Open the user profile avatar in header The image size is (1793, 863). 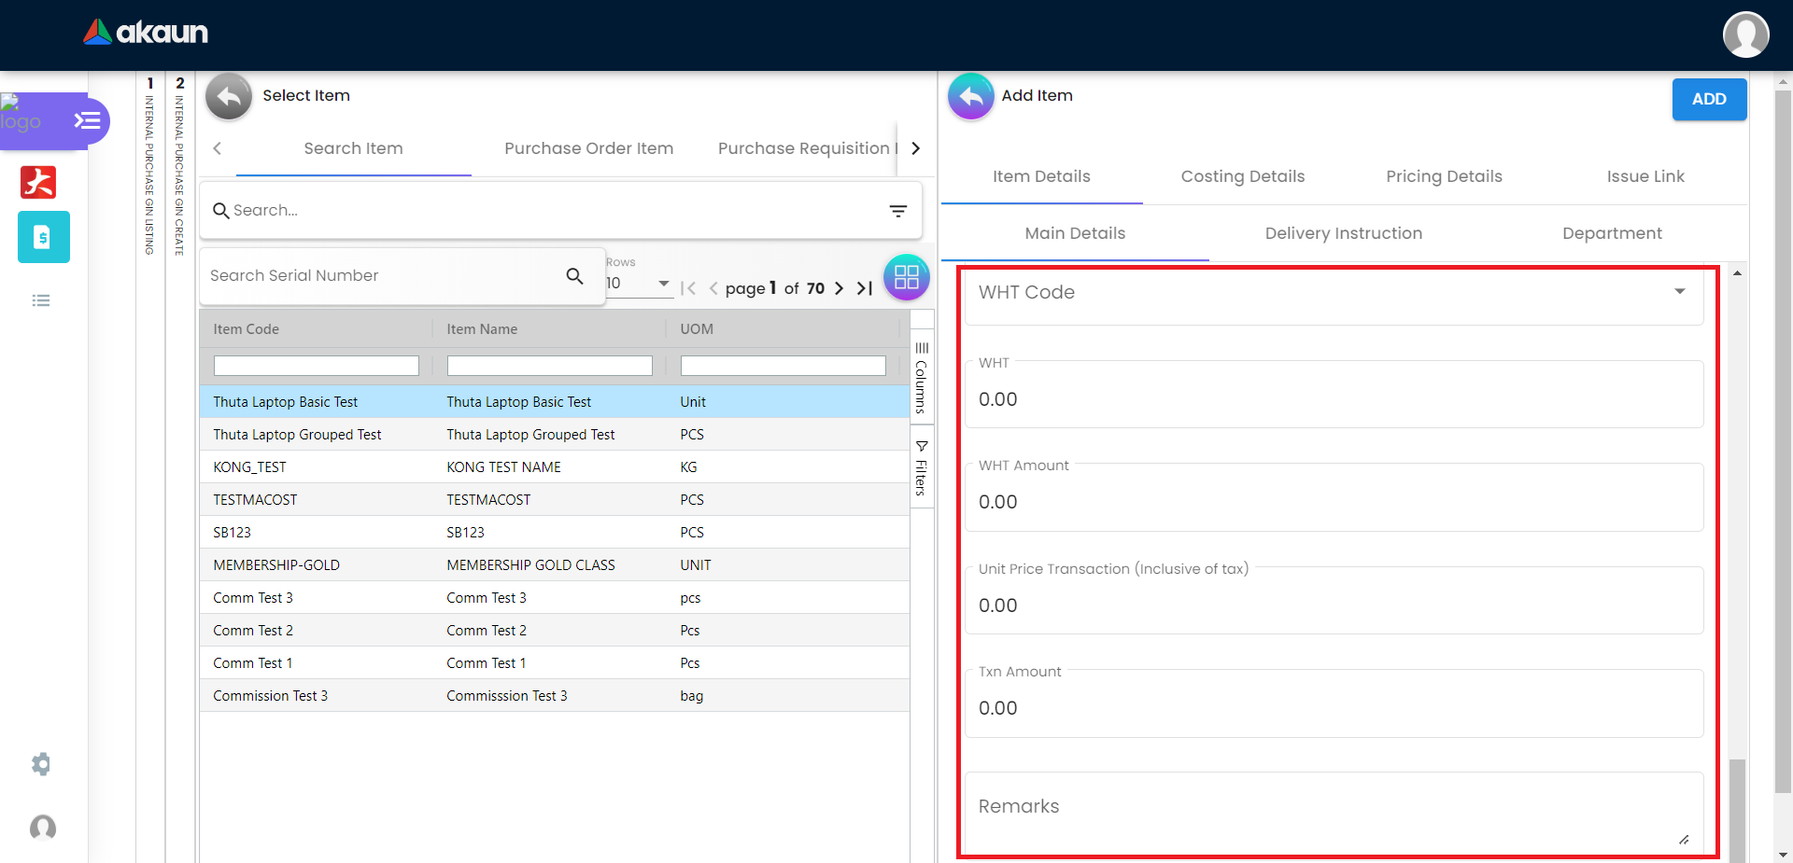(x=1745, y=35)
